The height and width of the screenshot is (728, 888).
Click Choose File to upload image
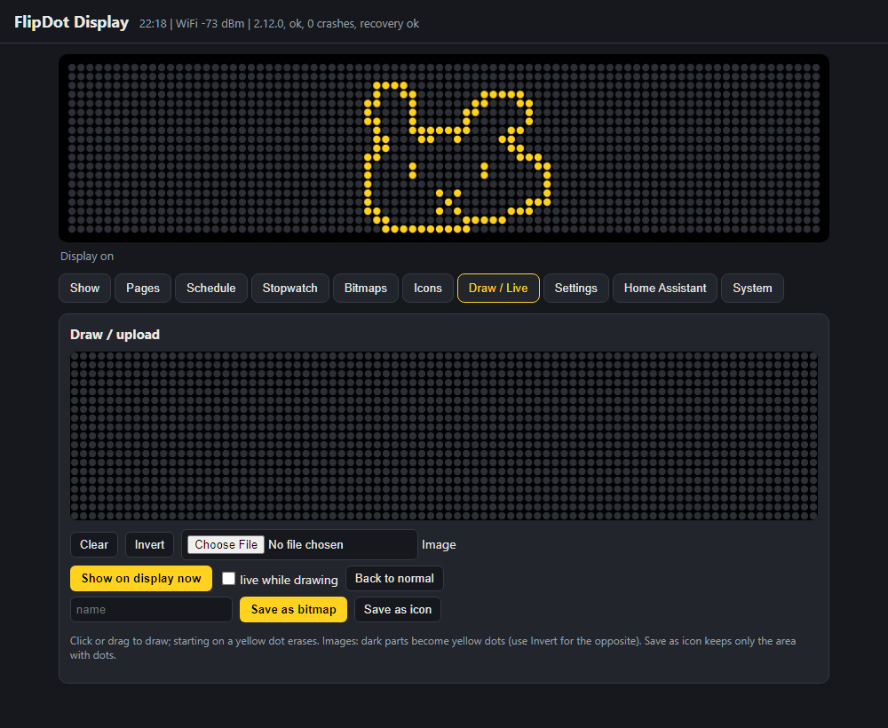(226, 544)
